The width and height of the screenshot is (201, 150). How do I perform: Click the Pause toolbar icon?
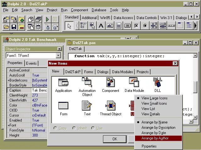click(x=55, y=19)
